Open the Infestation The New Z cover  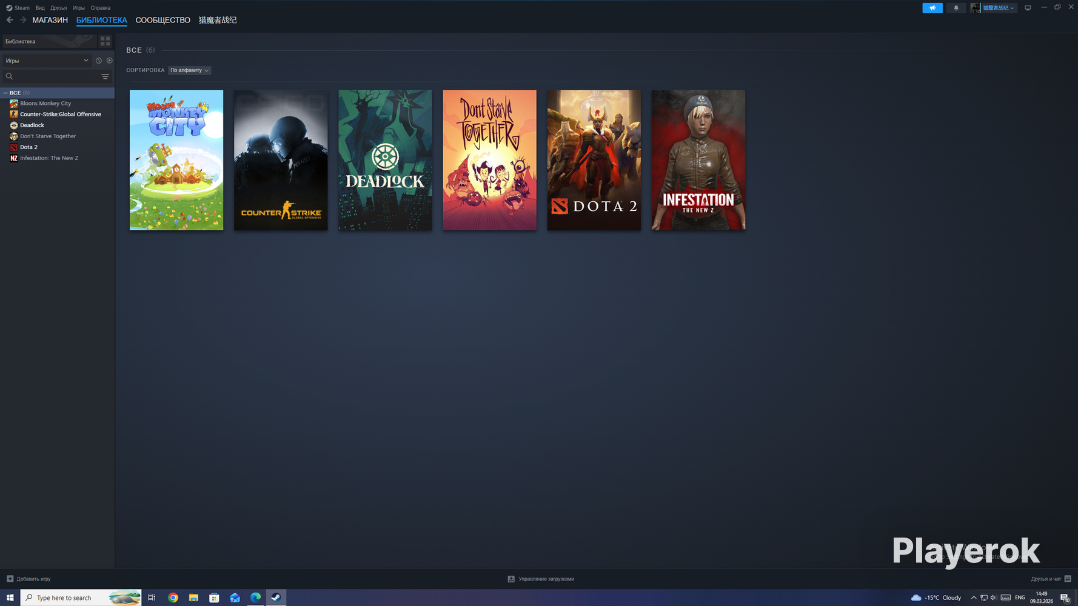[698, 160]
